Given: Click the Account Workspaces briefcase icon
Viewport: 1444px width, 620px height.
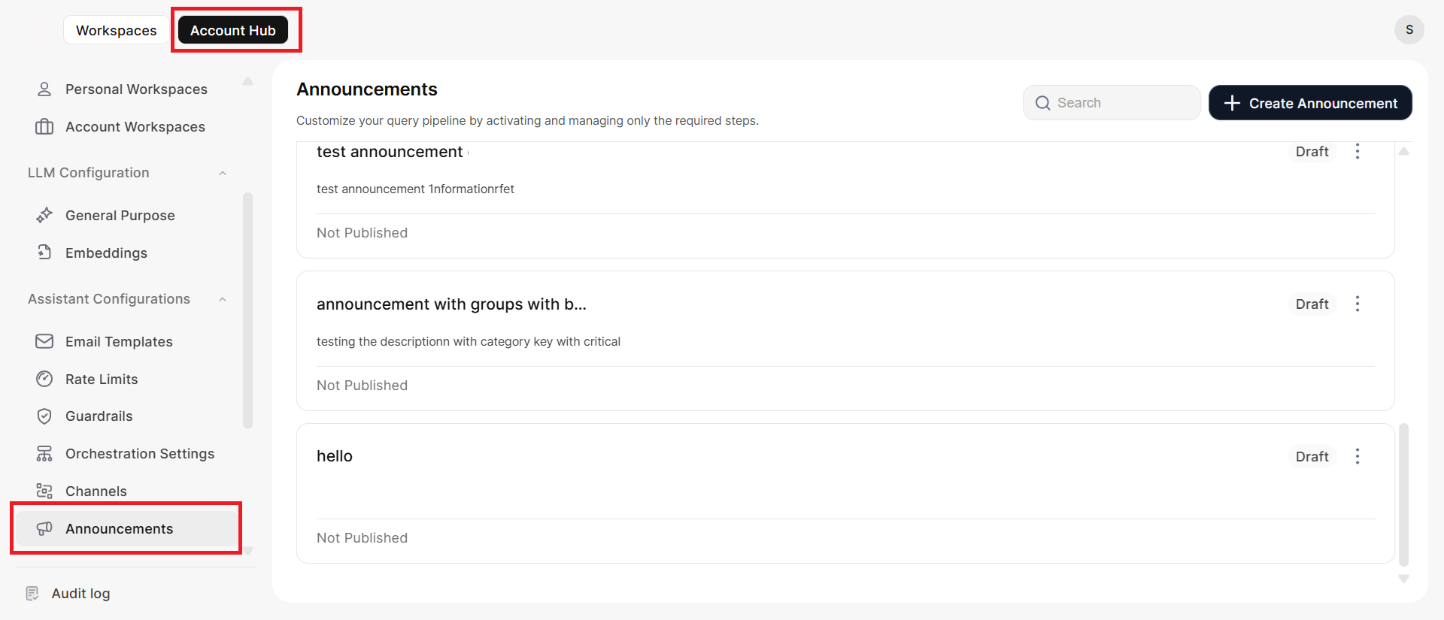Looking at the screenshot, I should [44, 127].
